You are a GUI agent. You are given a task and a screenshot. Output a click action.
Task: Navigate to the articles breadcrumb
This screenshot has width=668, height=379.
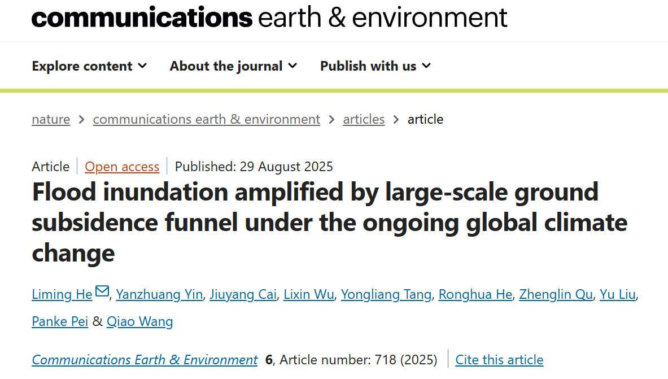pos(364,119)
